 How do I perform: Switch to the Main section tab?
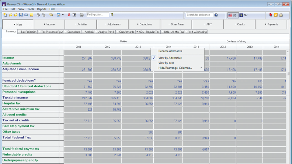[x=18, y=24]
